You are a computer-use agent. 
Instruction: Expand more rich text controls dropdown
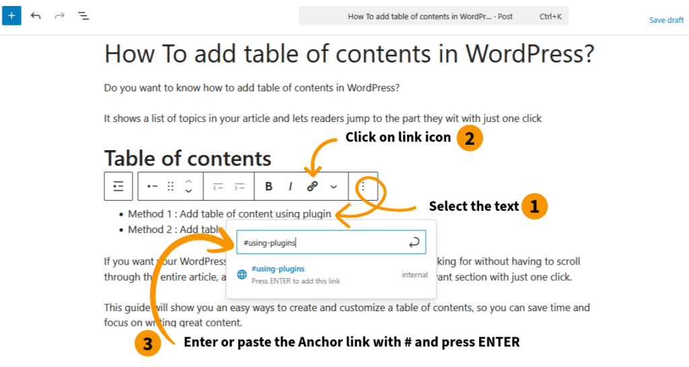(x=334, y=187)
